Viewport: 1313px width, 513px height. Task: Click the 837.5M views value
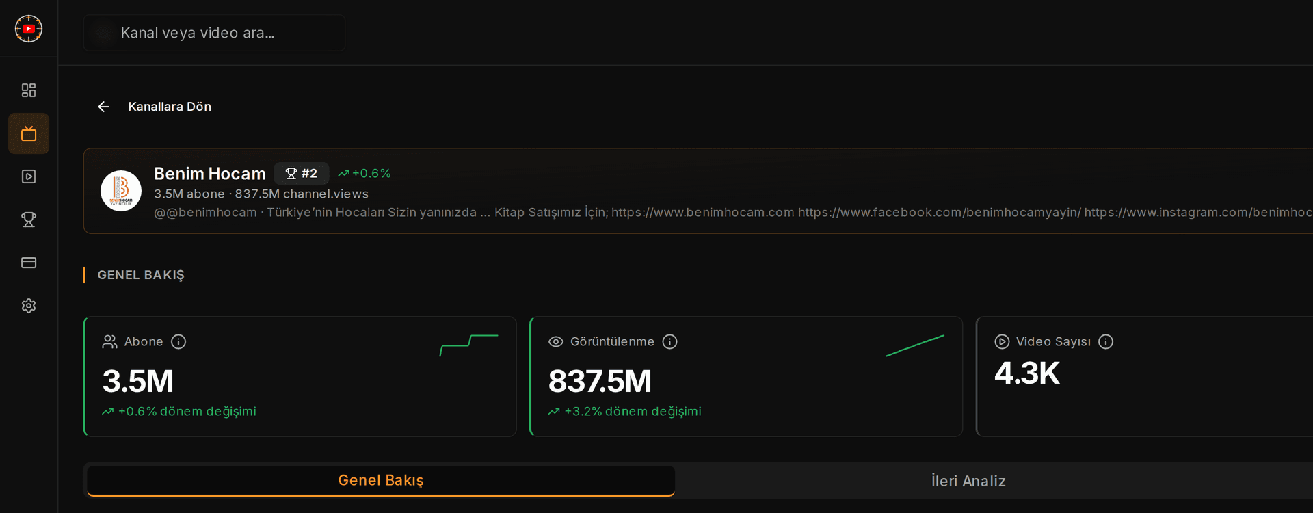pos(600,381)
